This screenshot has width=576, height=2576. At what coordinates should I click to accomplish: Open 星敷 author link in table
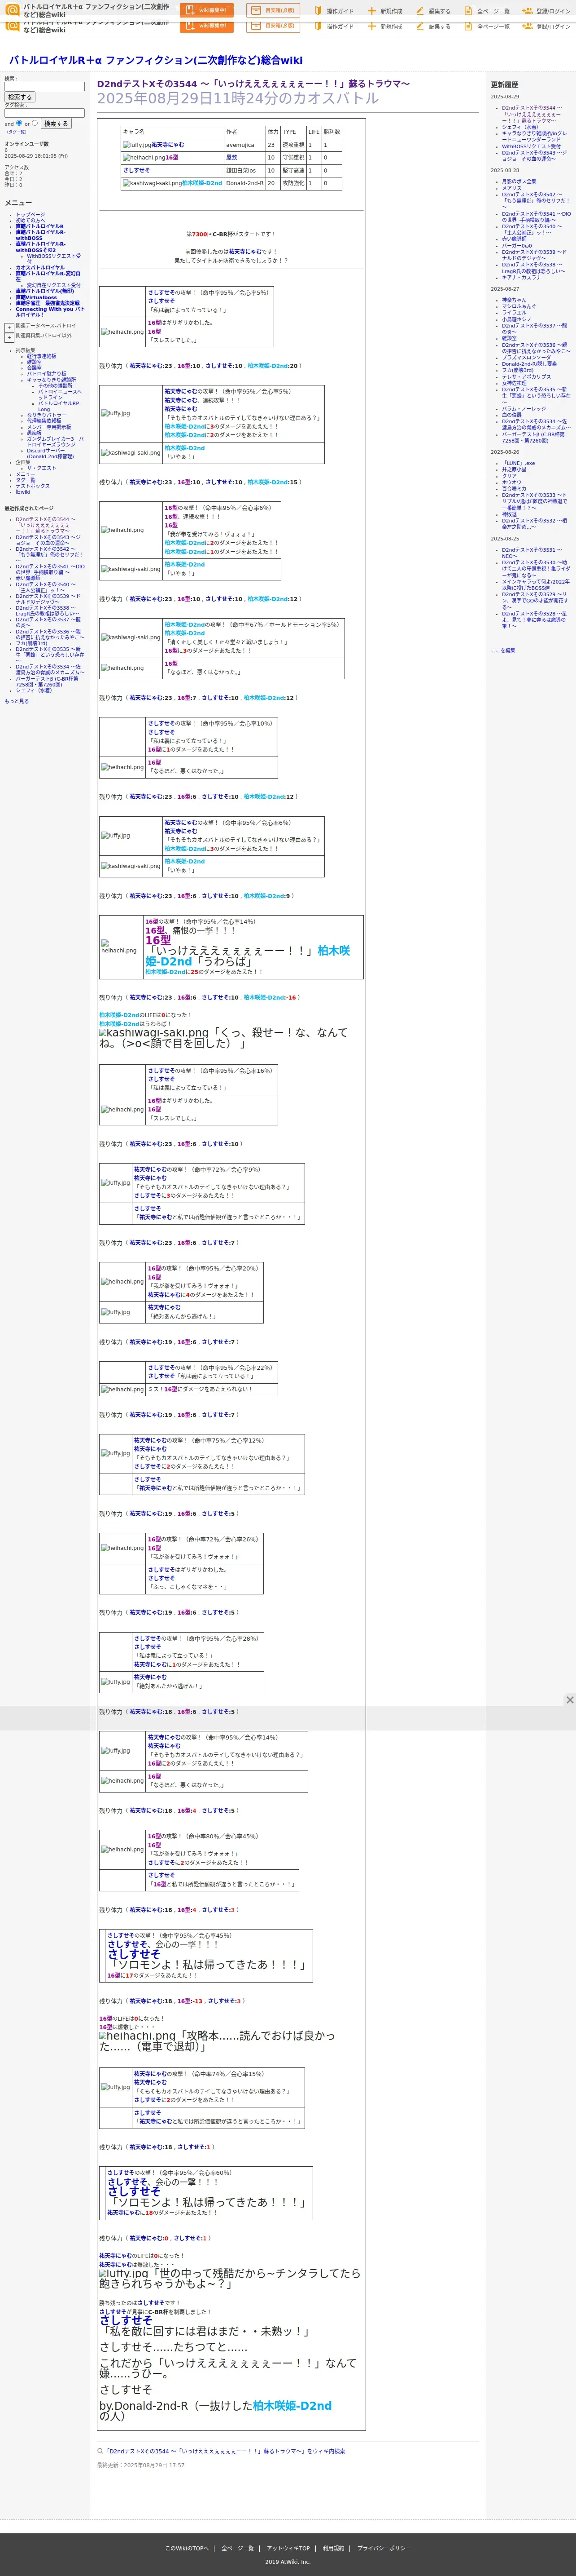[x=231, y=157]
